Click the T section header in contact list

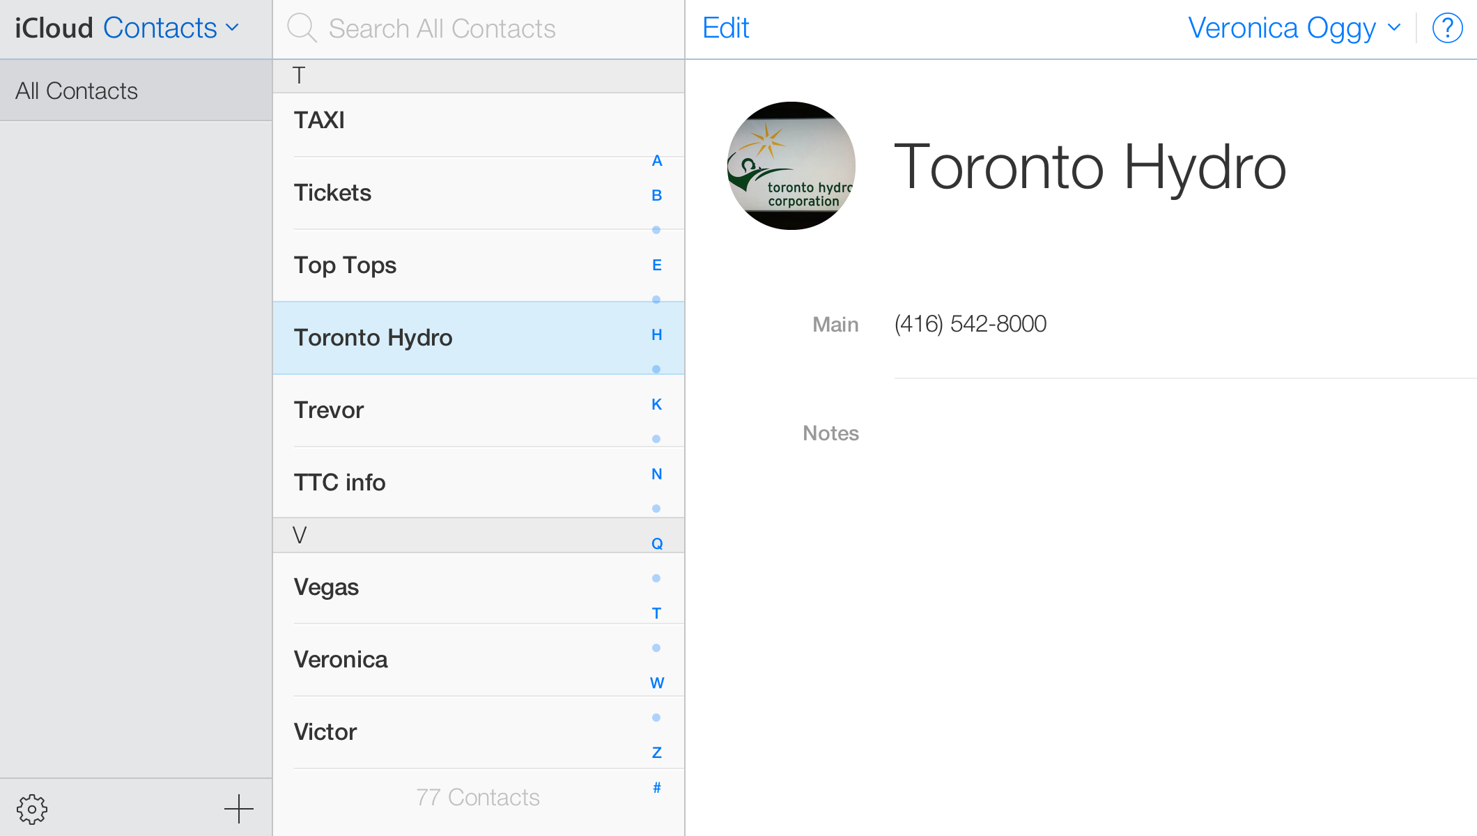pos(300,75)
